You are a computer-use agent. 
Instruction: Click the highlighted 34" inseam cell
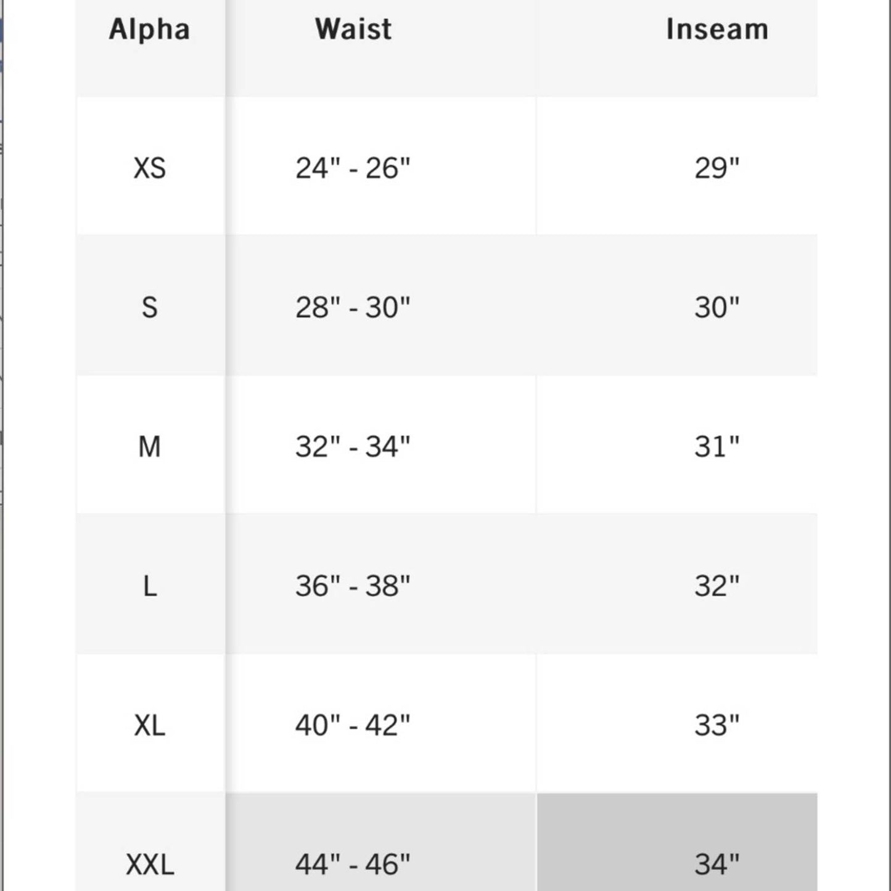[x=716, y=864]
